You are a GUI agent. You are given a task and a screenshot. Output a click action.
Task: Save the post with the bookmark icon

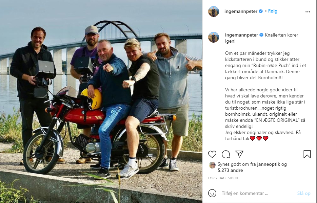coord(307,154)
